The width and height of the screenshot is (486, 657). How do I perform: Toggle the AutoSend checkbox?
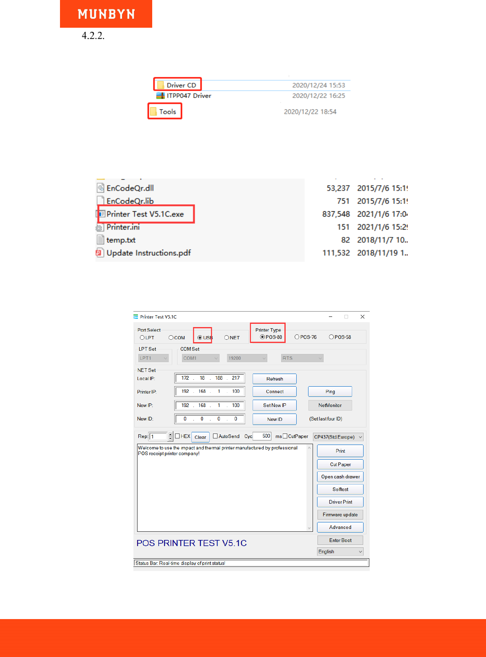(x=215, y=436)
